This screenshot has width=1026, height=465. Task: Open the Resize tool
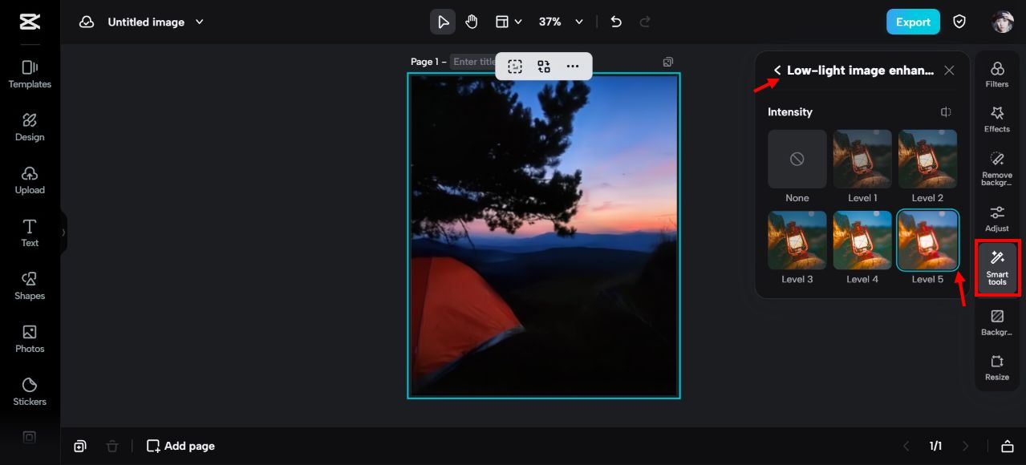coord(997,368)
